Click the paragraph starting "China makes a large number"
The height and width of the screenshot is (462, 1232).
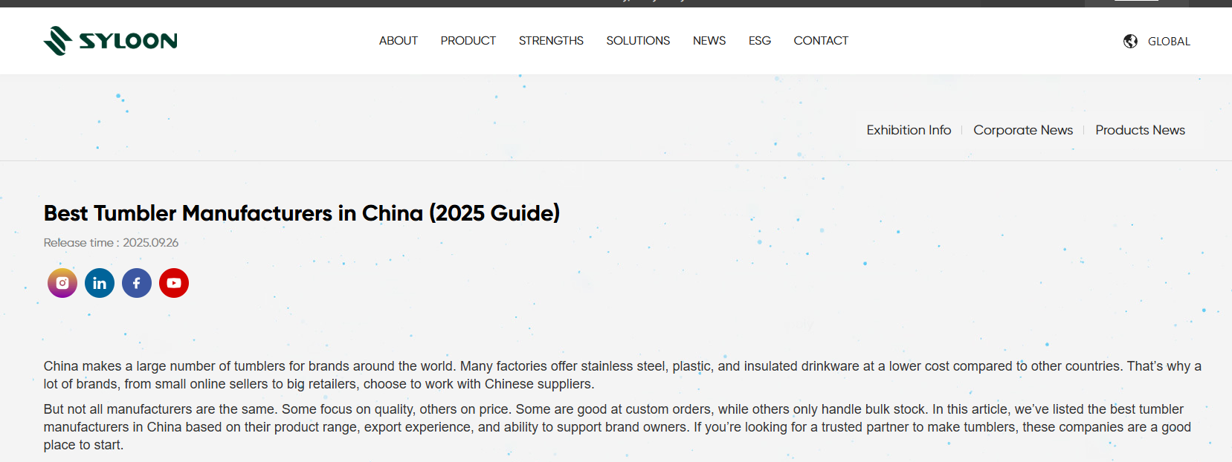622,375
